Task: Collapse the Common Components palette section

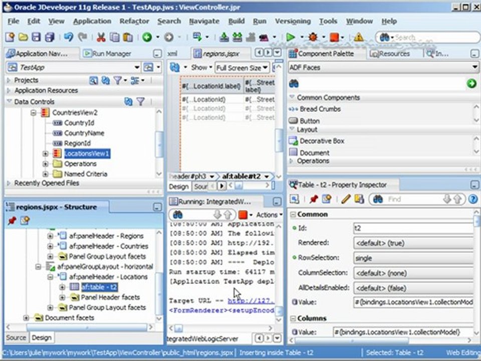Action: [292, 97]
